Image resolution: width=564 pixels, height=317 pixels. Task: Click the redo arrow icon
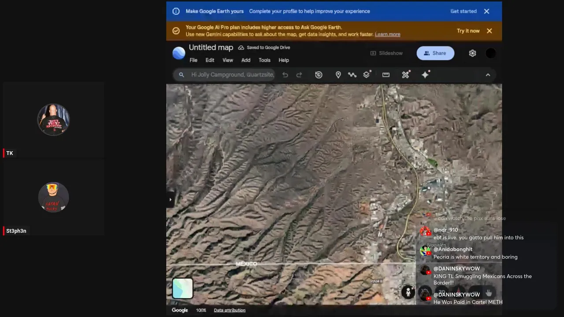(299, 75)
